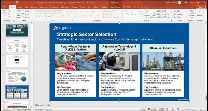The width and height of the screenshot is (208, 111).
Task: Click Chemical Industries card heading
Action: [163, 48]
